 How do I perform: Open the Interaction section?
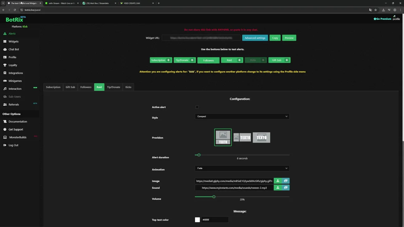pyautogui.click(x=15, y=89)
